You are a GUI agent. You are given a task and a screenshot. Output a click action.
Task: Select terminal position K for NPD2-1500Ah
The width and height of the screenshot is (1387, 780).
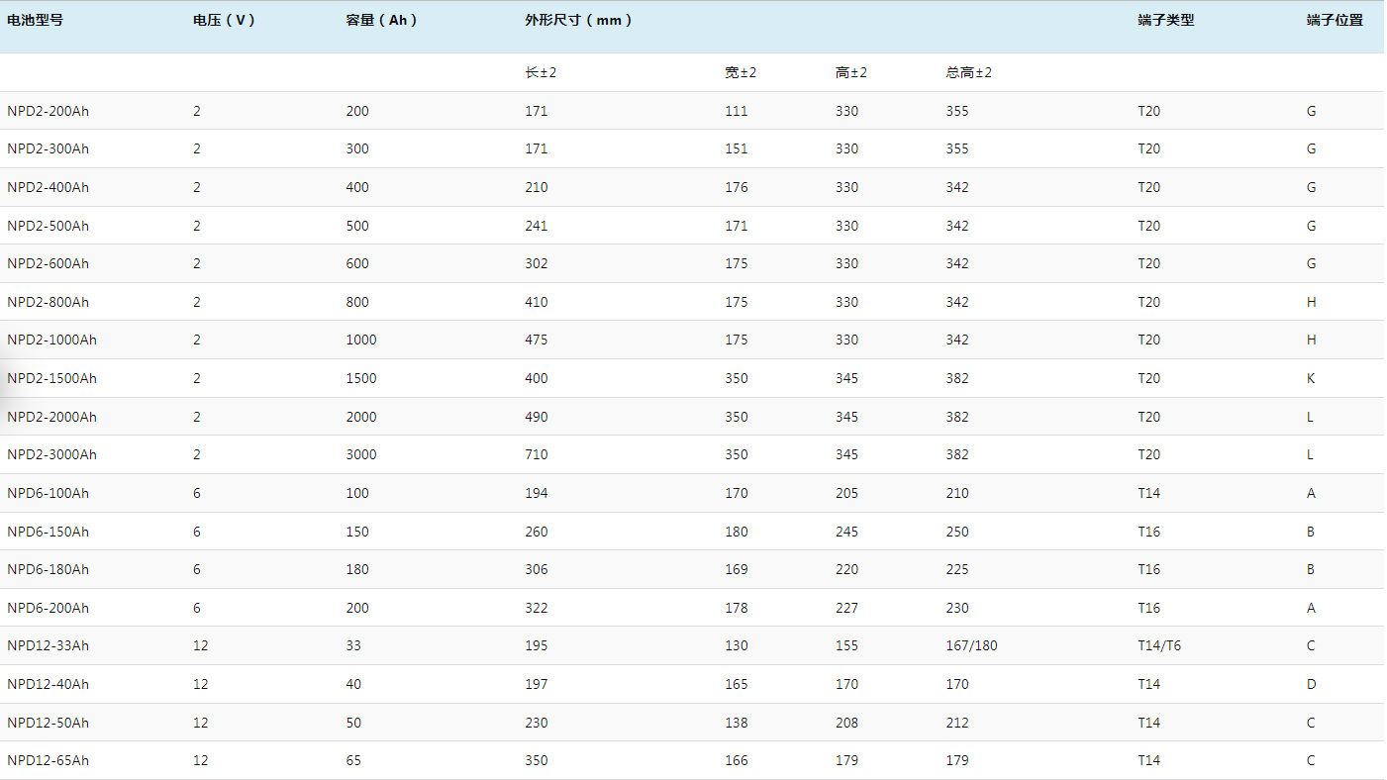pyautogui.click(x=1311, y=378)
